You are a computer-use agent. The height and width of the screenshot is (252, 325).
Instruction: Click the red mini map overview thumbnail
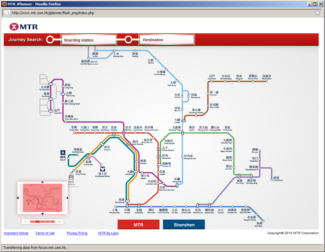pos(43,198)
